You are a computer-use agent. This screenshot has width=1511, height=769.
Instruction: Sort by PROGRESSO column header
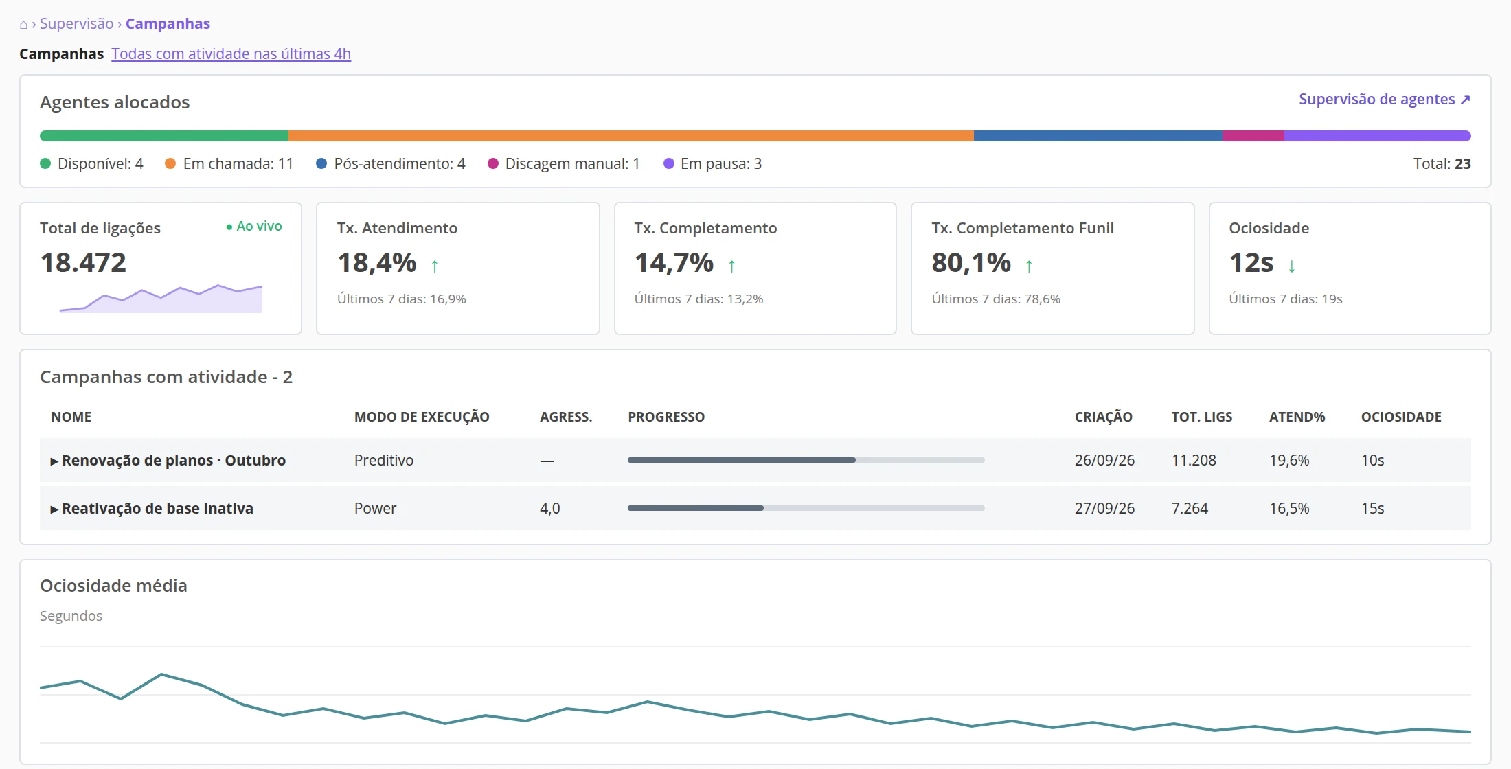pos(666,417)
